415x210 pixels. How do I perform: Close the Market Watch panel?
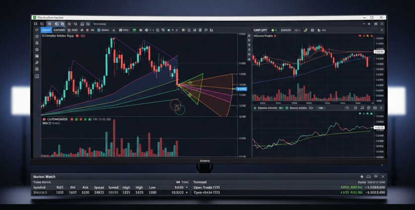(383, 176)
